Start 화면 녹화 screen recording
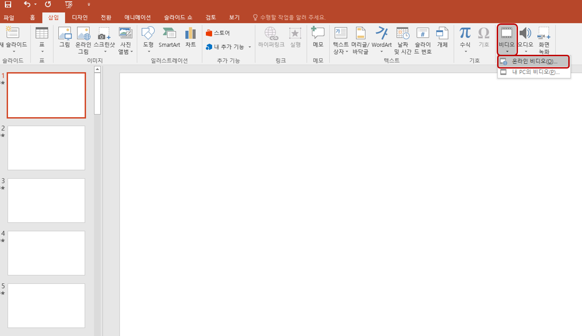This screenshot has width=582, height=336. [x=544, y=40]
